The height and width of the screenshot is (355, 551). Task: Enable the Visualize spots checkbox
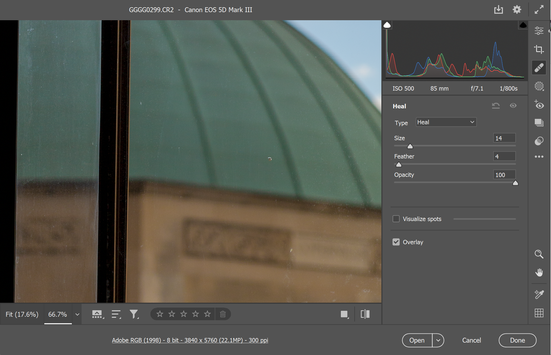396,219
